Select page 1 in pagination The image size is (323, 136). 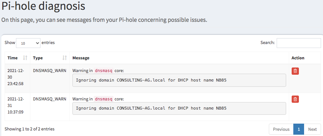click(299, 129)
